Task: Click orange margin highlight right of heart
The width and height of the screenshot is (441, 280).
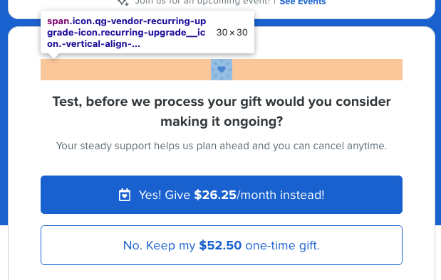Action: (x=317, y=70)
